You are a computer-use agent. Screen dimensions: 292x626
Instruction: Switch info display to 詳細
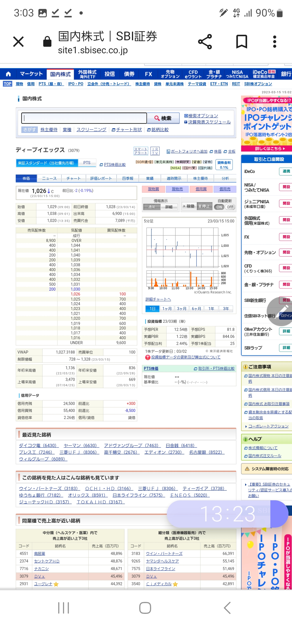(x=169, y=207)
